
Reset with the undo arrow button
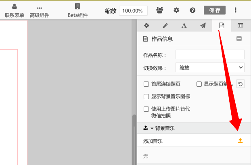[x=240, y=84]
